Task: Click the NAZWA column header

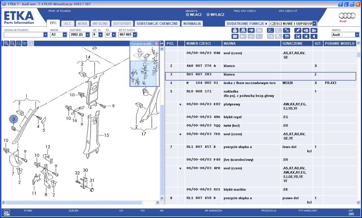Action: click(x=251, y=43)
